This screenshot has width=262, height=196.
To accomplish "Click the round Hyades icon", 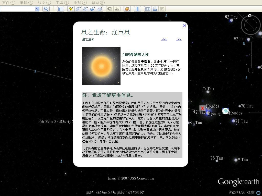I will click(225, 111).
